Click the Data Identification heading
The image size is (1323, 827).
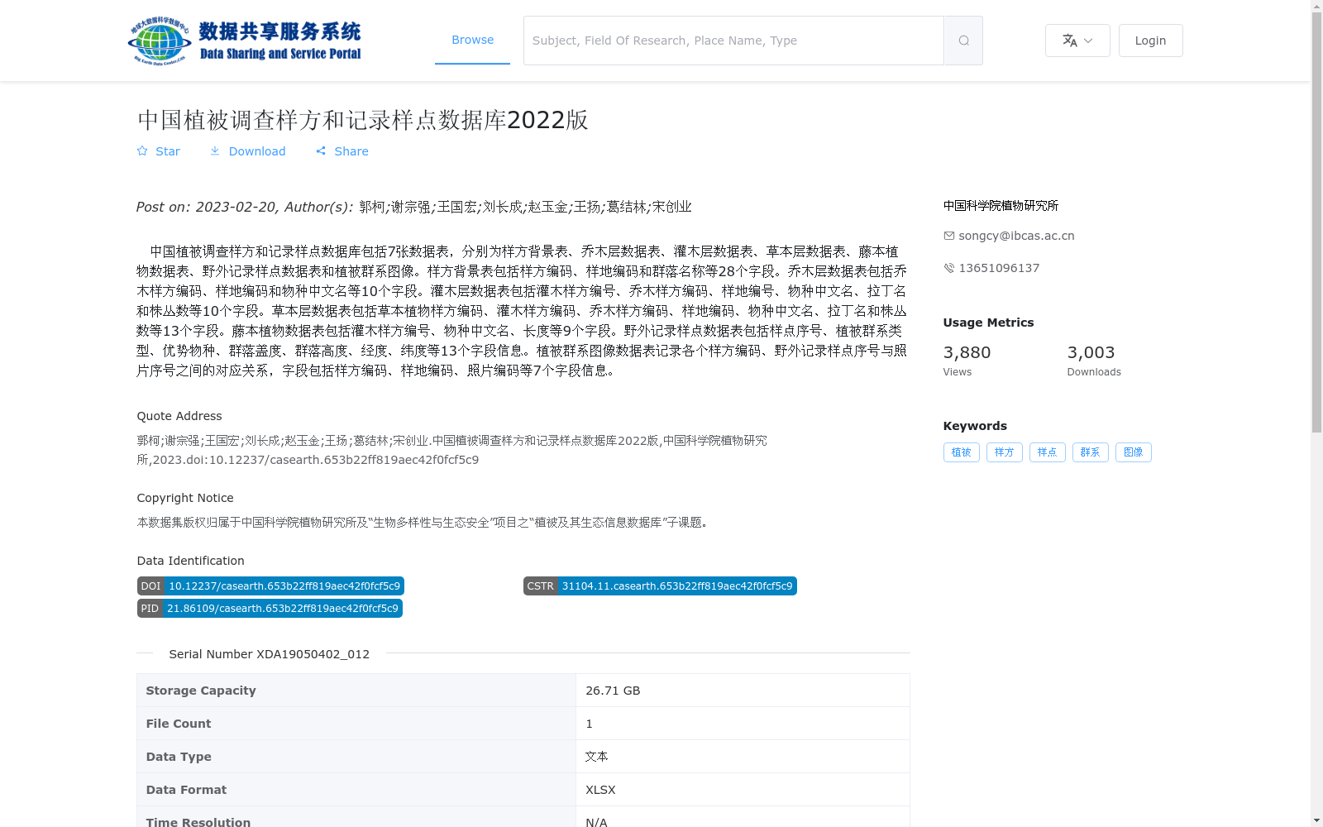tap(190, 561)
